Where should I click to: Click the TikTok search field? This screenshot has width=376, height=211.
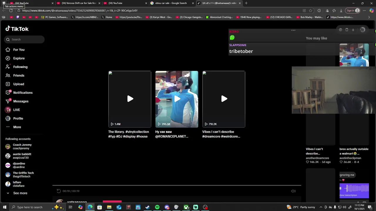point(24,39)
